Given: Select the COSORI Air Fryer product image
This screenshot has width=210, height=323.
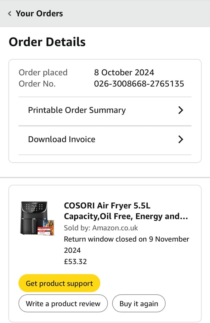Looking at the screenshot, I should coord(37,218).
